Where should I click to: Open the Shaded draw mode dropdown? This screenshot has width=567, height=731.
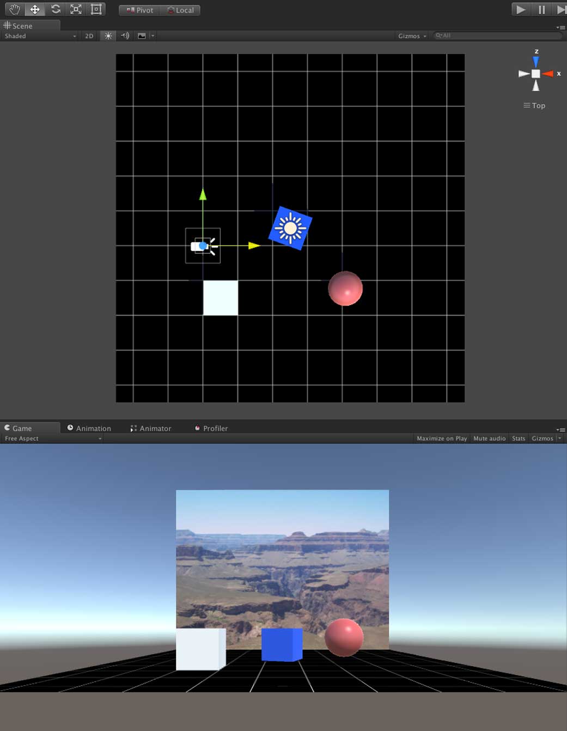[x=40, y=36]
